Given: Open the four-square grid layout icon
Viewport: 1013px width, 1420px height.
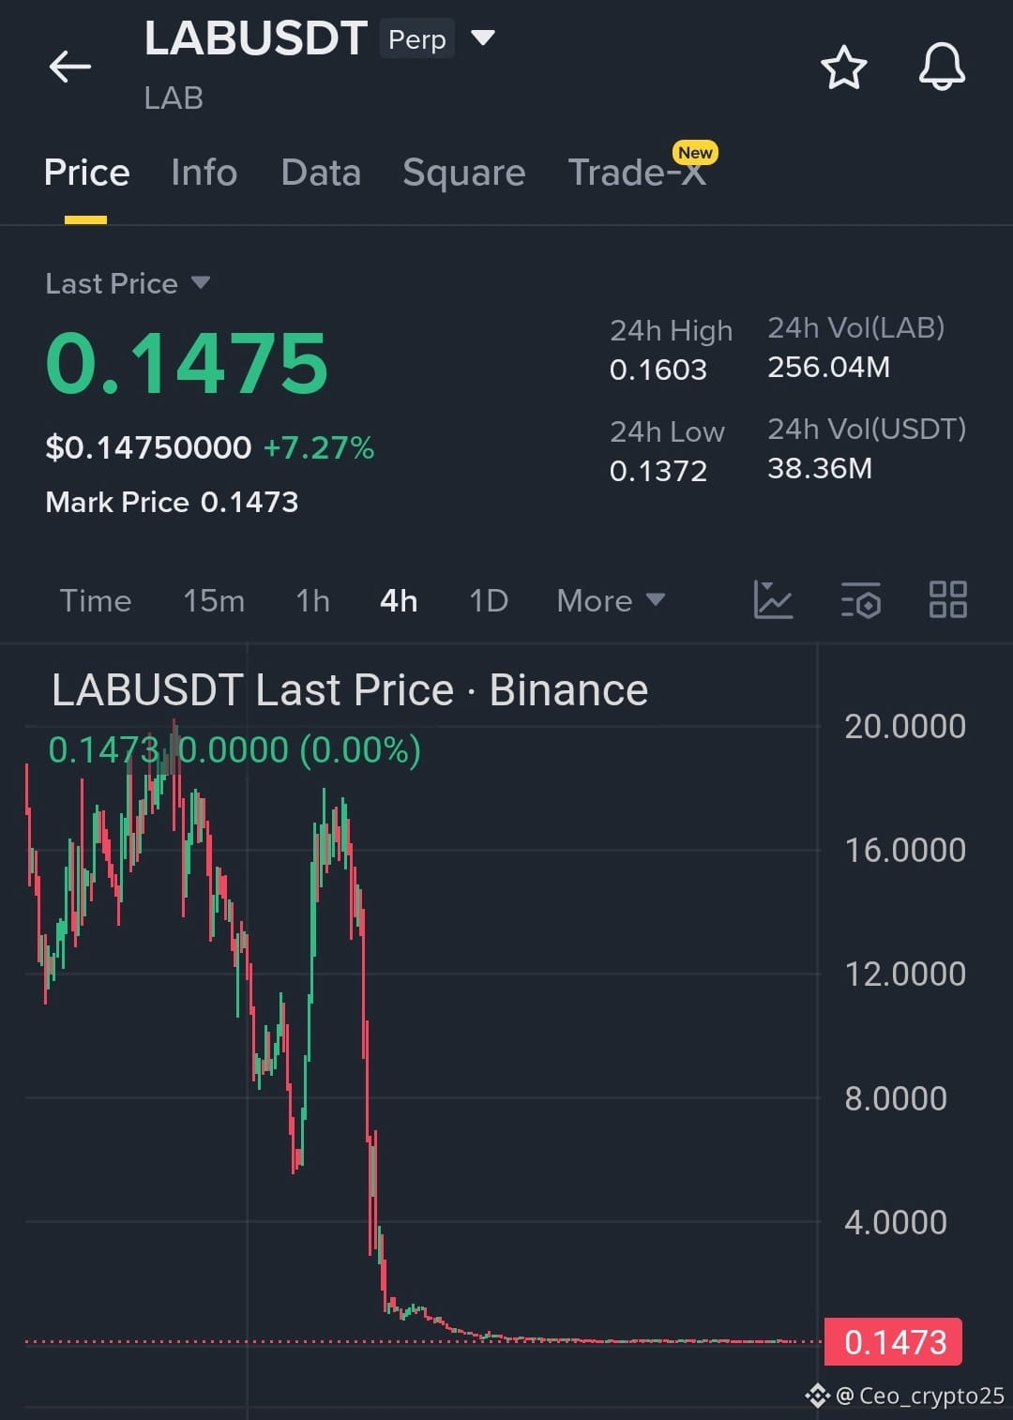Looking at the screenshot, I should pyautogui.click(x=947, y=599).
